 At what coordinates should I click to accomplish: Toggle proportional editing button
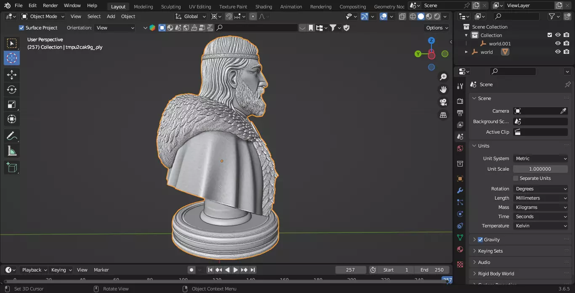pyautogui.click(x=253, y=16)
